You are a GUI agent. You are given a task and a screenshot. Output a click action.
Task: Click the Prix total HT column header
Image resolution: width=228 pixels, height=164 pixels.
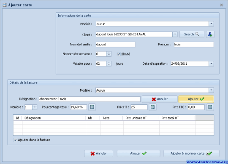(177, 118)
